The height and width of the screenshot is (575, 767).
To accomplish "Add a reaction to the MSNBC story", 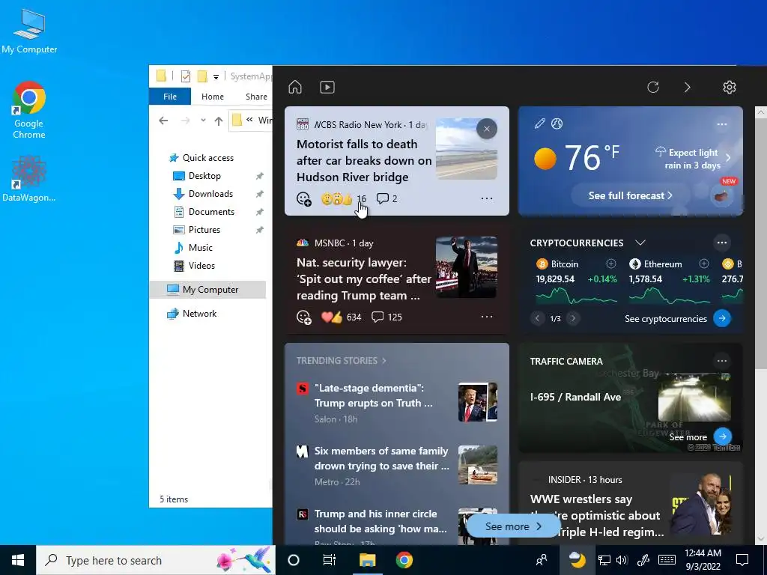I will [304, 317].
